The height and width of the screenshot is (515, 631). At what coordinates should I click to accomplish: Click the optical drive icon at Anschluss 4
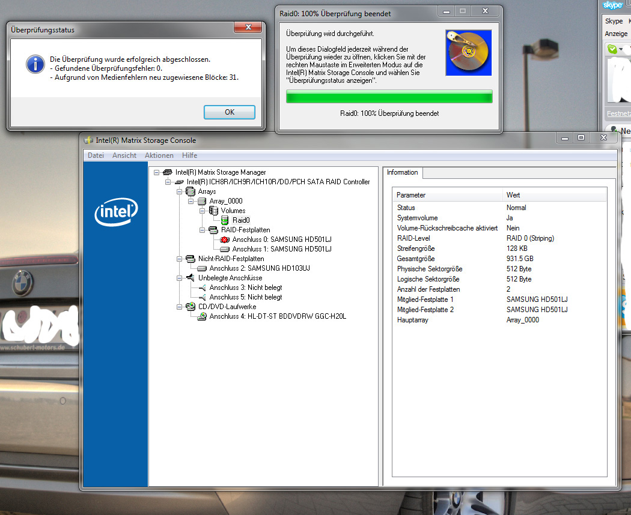pyautogui.click(x=202, y=316)
